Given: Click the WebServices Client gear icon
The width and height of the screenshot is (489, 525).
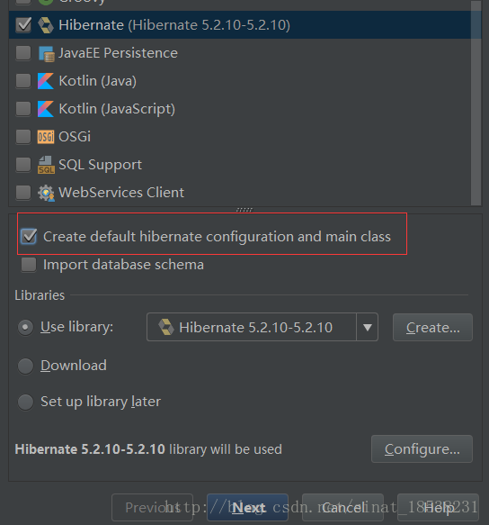Looking at the screenshot, I should click(x=46, y=193).
